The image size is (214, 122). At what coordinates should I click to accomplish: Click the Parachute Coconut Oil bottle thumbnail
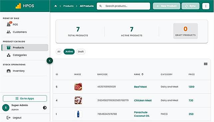[78, 114]
